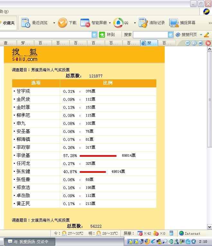Open the address bar dropdown arrow
This screenshot has height=246, width=212.
pyautogui.click(x=94, y=35)
